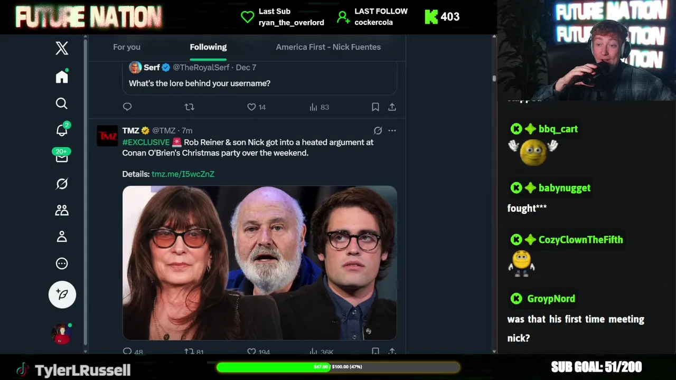This screenshot has height=380, width=676.
Task: Click the donation goal progress bar
Action: tap(338, 367)
